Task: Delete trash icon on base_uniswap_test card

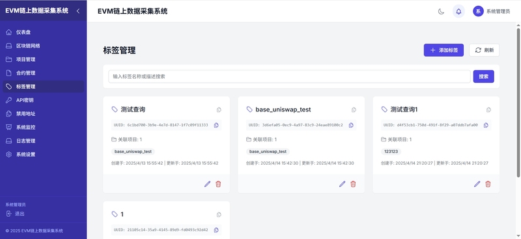Action: click(x=353, y=184)
